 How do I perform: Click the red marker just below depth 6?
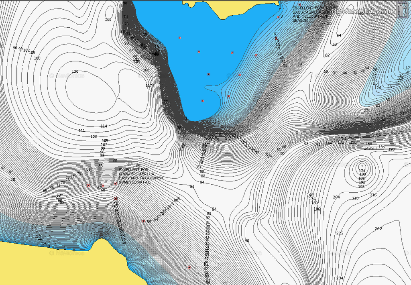click(x=276, y=38)
